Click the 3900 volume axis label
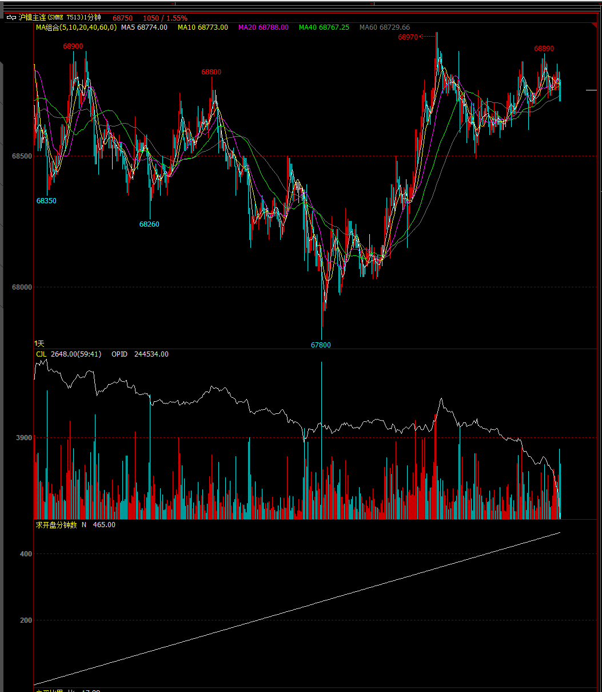Image resolution: width=602 pixels, height=692 pixels. coord(25,438)
